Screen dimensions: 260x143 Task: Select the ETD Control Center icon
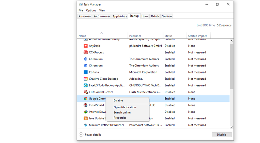pyautogui.click(x=85, y=92)
